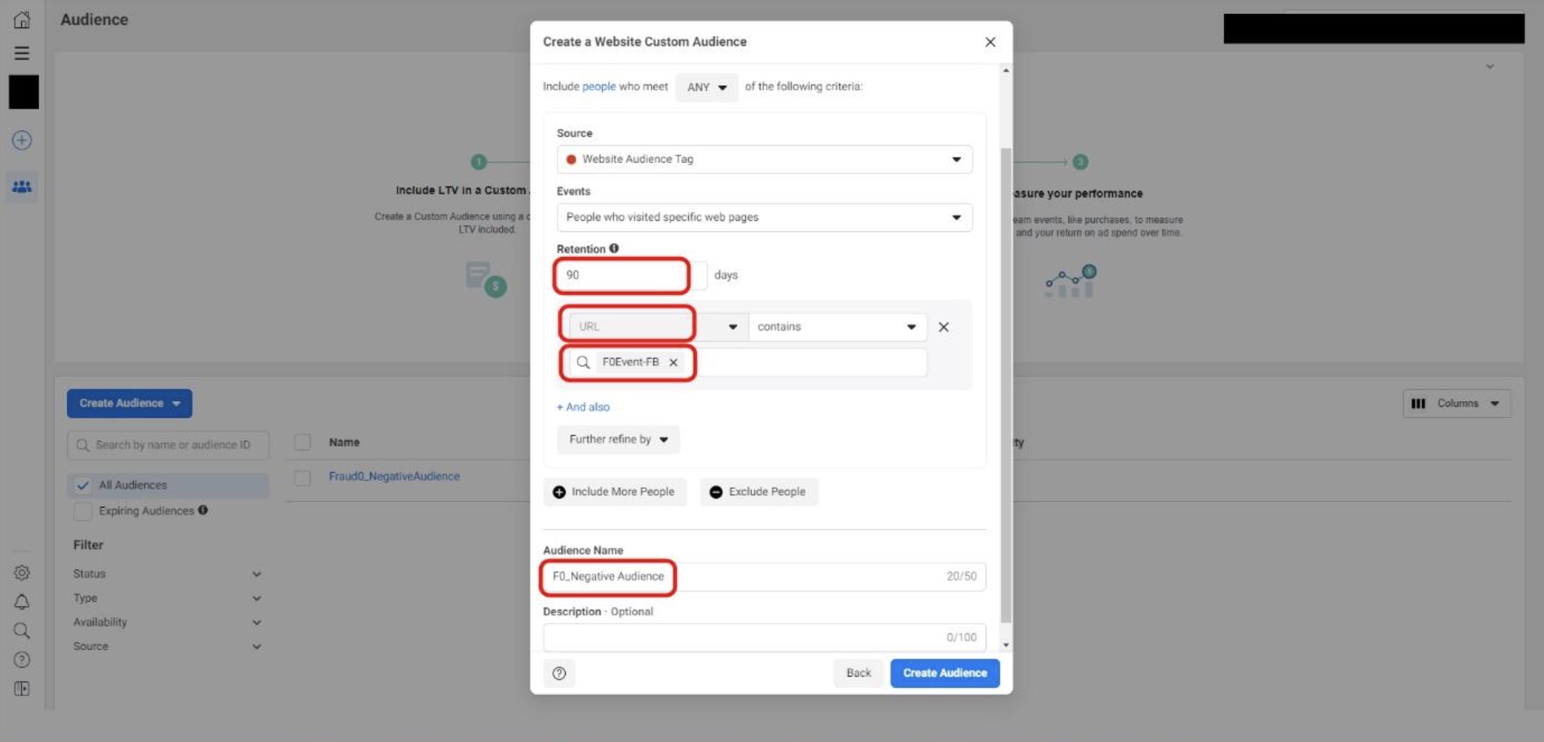The image size is (1544, 742).
Task: Check the Fraud0_NegativeAudience row checkbox
Action: [301, 476]
